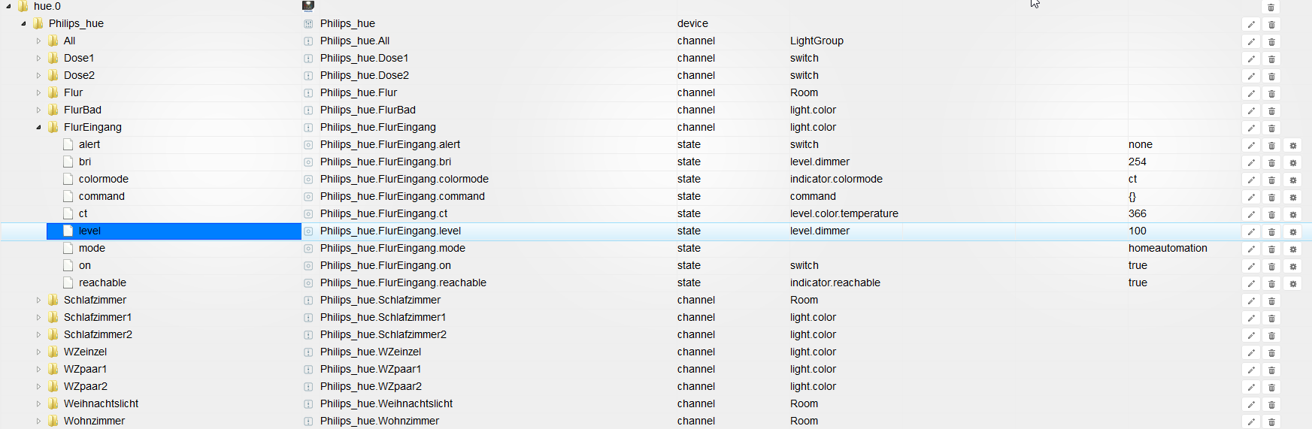This screenshot has width=1312, height=429.
Task: Collapse the Philips_hue folder
Action: point(23,23)
